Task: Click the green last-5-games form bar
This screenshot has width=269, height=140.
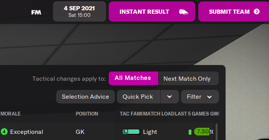Action: coord(190,132)
